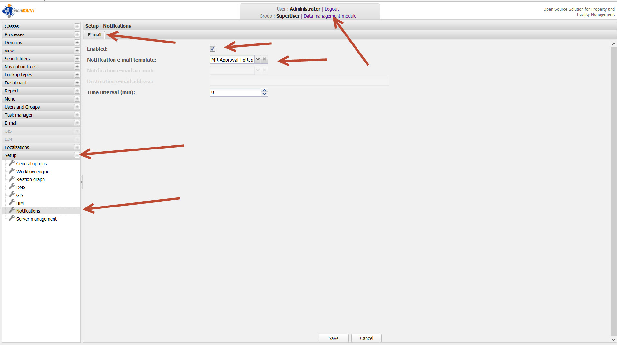
Task: Uncheck the Enabled checkbox
Action: coord(212,49)
